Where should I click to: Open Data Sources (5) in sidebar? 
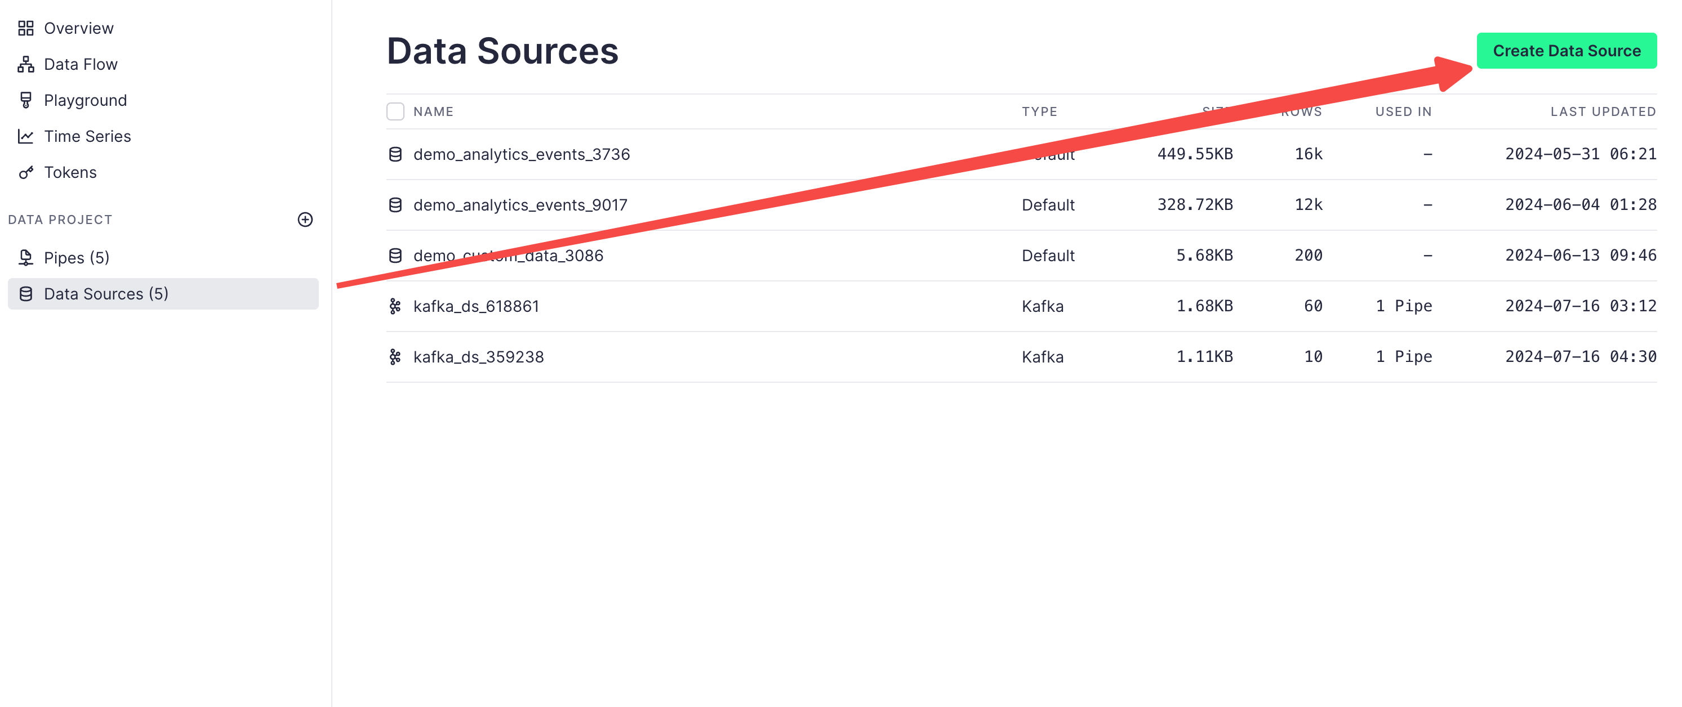point(106,294)
